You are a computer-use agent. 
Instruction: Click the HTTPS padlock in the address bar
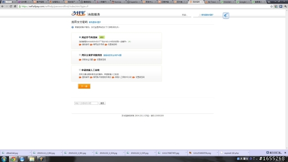pos(20,6)
